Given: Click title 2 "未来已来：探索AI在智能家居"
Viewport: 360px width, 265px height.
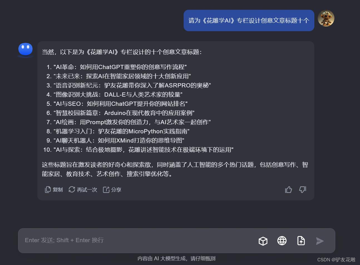Looking at the screenshot, I should click(x=122, y=76).
